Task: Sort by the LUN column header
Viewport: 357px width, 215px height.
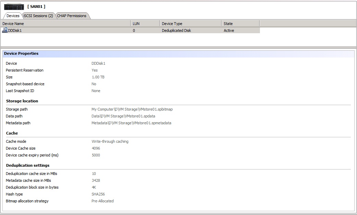Action: click(x=145, y=24)
